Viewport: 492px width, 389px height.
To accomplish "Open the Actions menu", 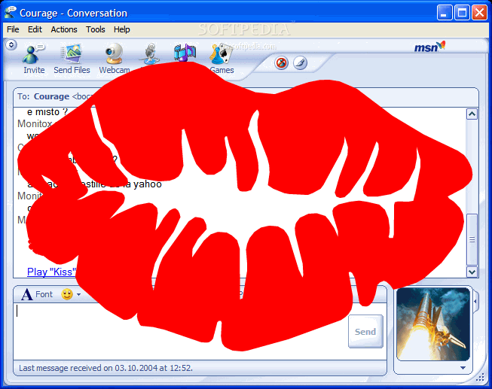I will [x=64, y=29].
